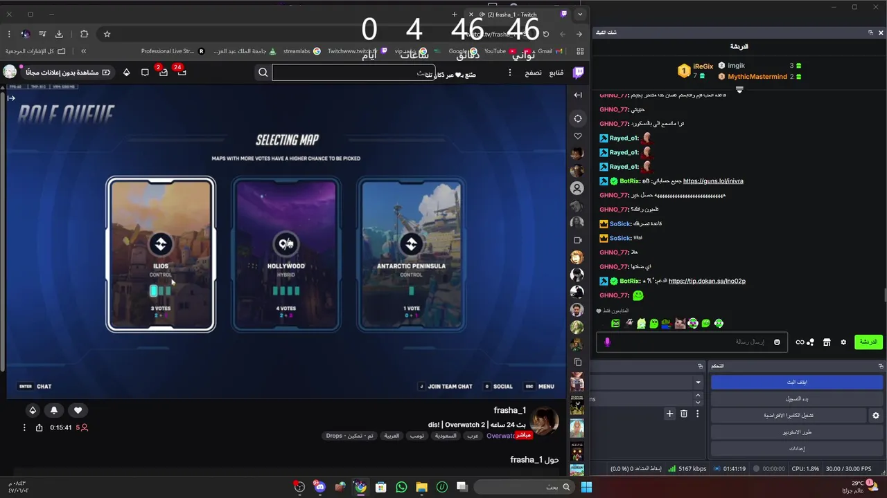Click the Overwatch 2 game category link
The image size is (887, 498).
(x=500, y=436)
